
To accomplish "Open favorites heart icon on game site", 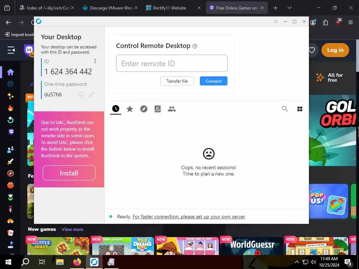I will point(312,50).
